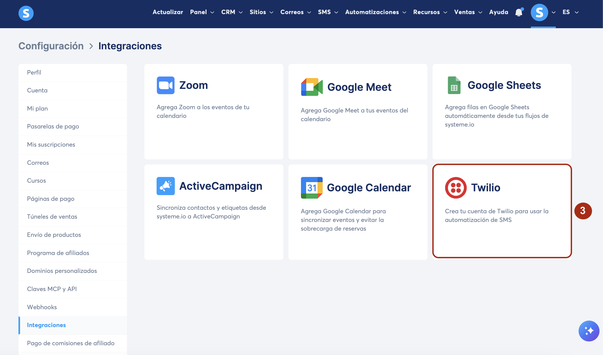This screenshot has width=603, height=355.
Task: Open the ActiveCampaign integration title
Action: click(x=221, y=186)
